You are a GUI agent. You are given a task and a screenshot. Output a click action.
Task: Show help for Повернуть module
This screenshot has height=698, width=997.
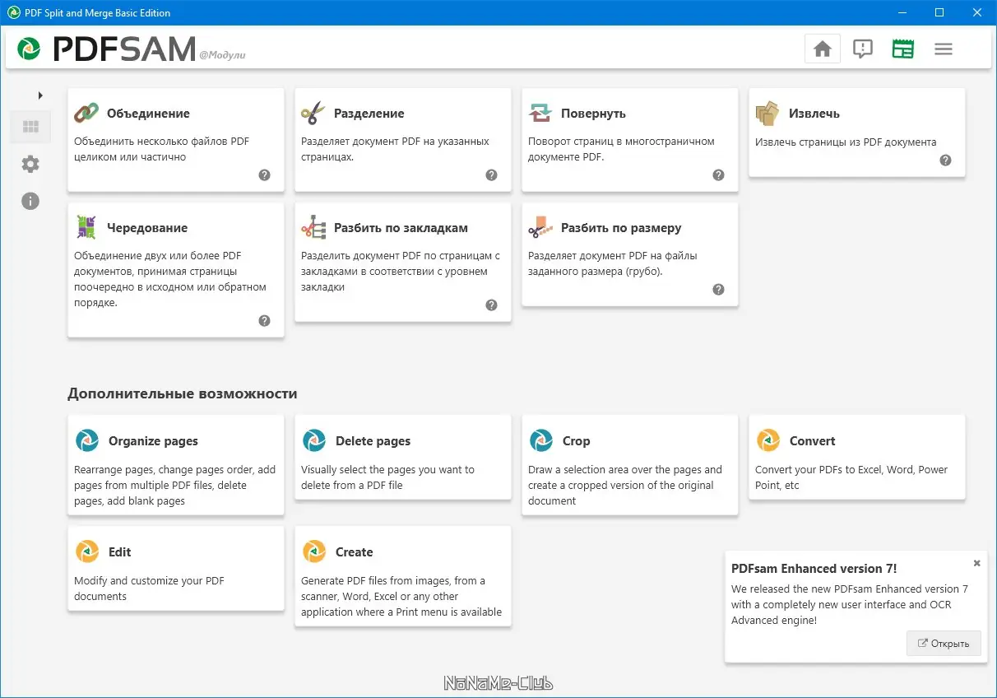point(719,174)
